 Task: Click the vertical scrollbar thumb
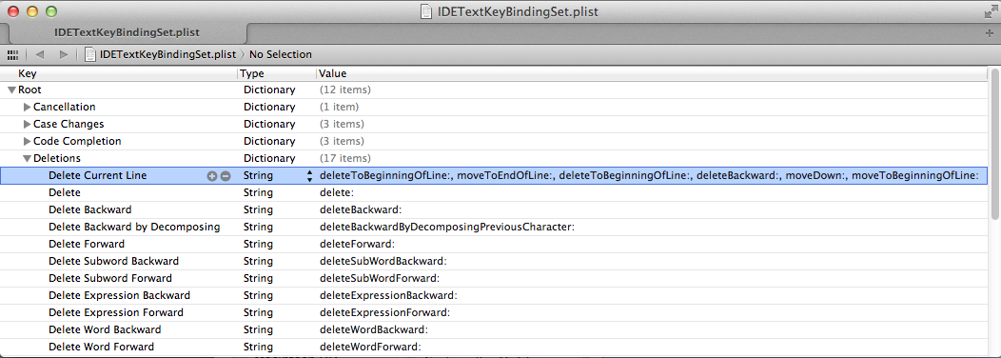tap(993, 144)
